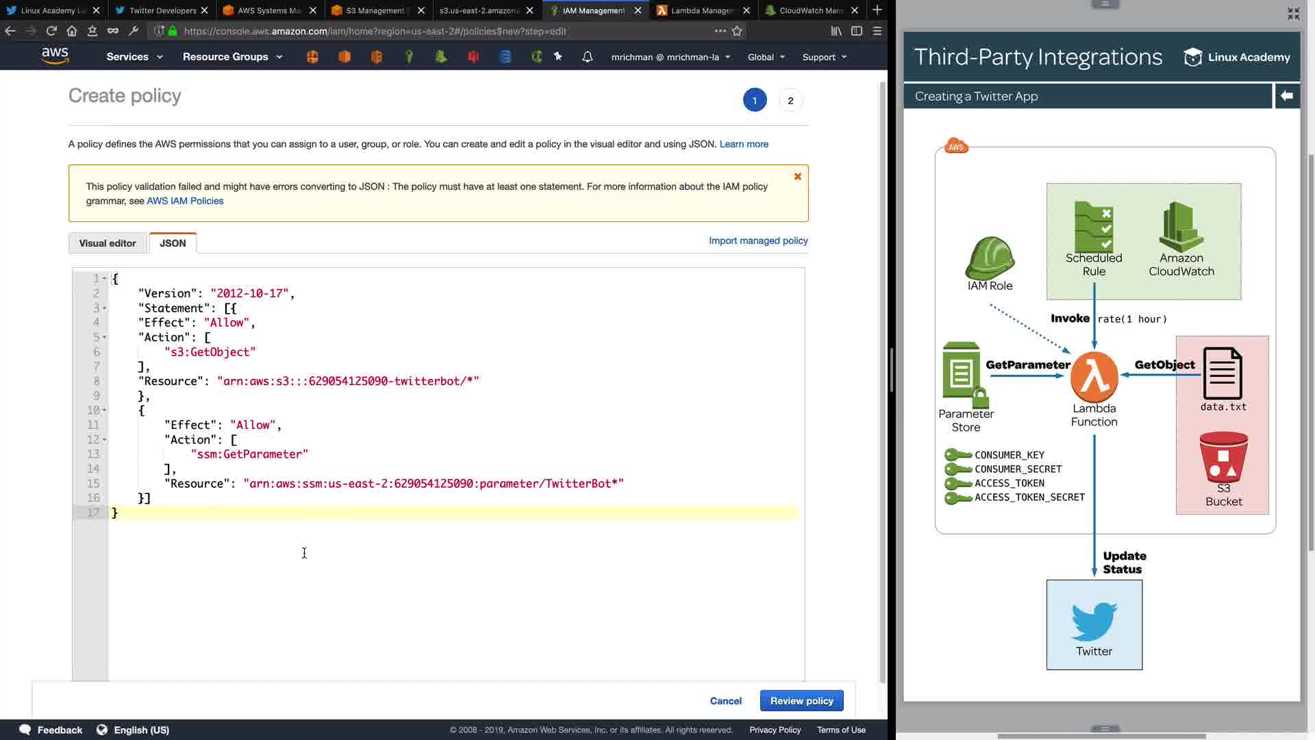
Task: Open the notifications bell icon
Action: point(587,57)
